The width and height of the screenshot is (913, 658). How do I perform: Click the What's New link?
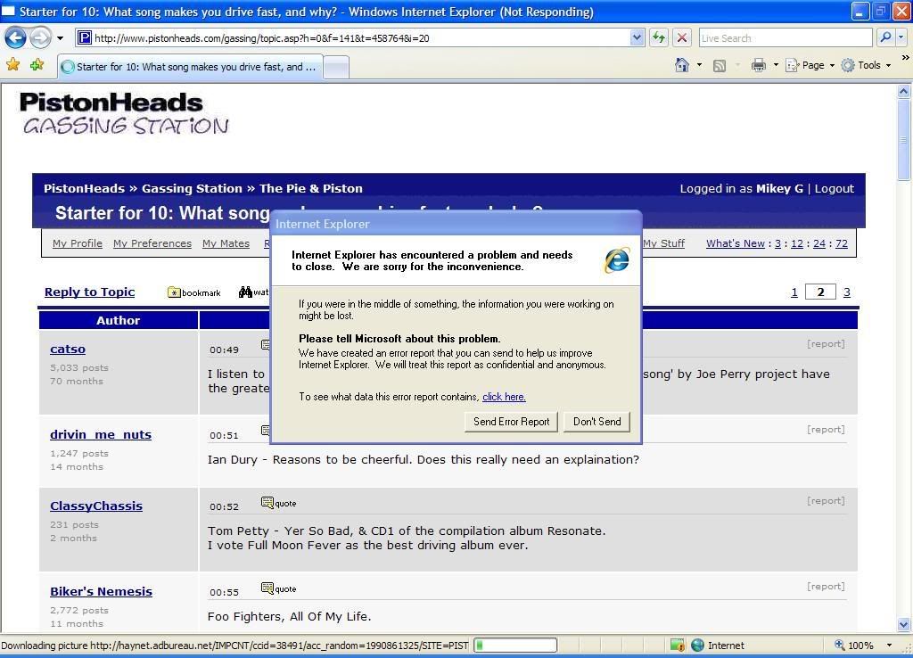pyautogui.click(x=736, y=243)
